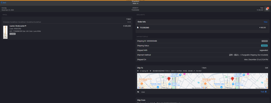The height and width of the screenshot is (103, 271).
Task: Click the order number T552002060 in header
Action: click(135, 10)
